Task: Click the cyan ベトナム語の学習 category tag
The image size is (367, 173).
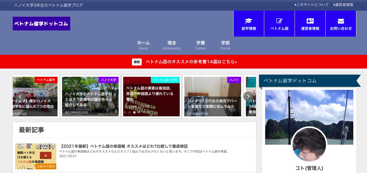Action: (165, 80)
